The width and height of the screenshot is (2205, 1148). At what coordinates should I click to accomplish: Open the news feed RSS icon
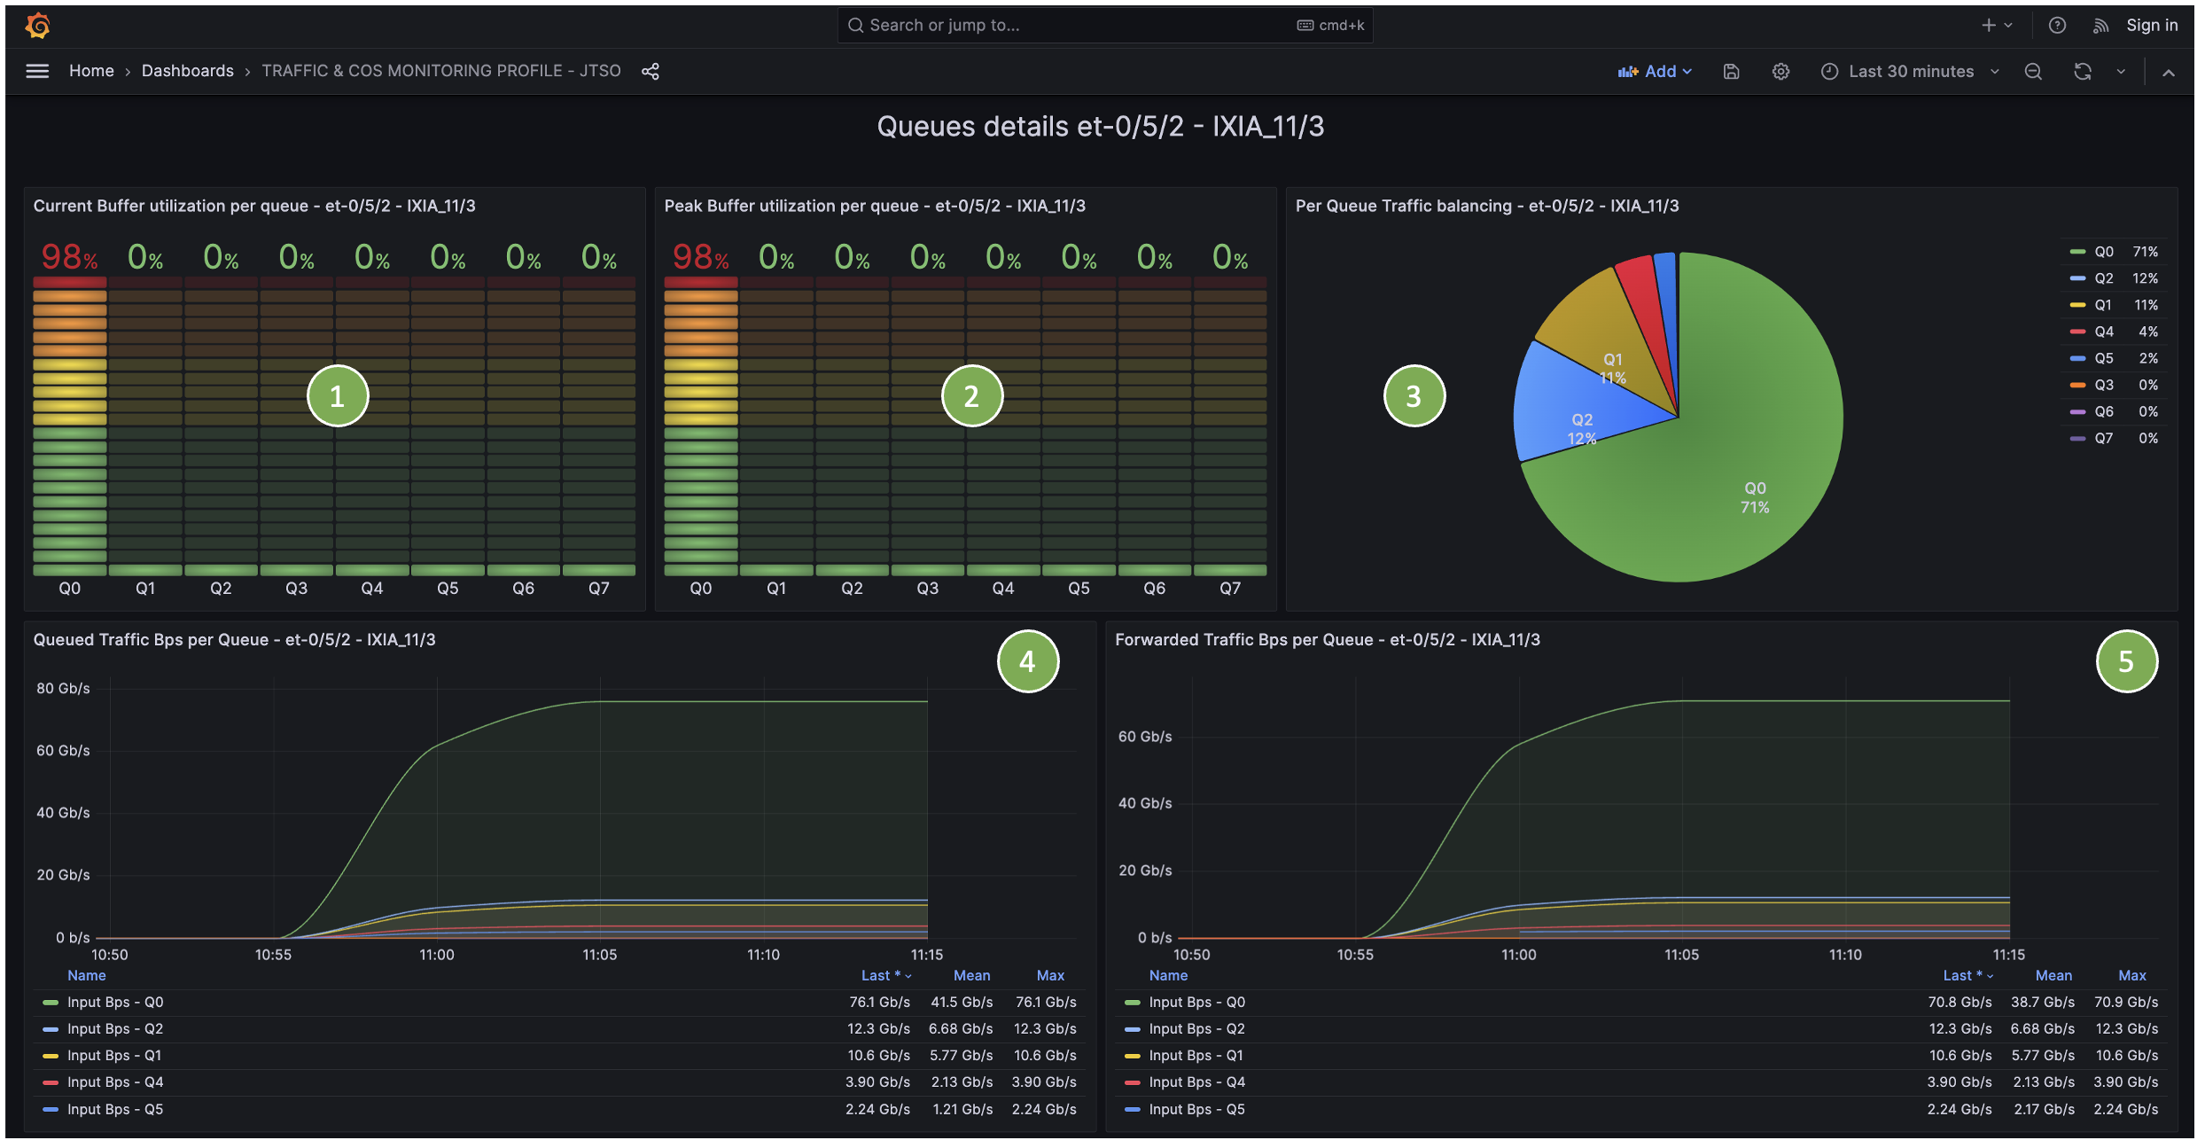pos(2100,26)
